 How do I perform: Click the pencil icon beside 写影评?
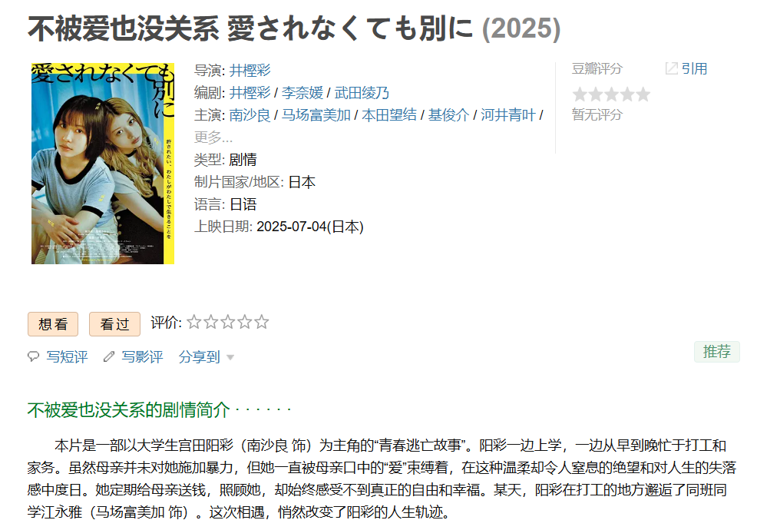pyautogui.click(x=108, y=356)
